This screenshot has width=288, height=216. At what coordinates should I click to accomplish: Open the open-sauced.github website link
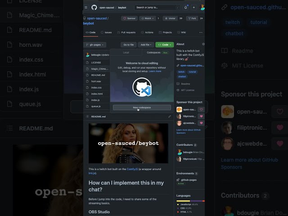click(192, 66)
